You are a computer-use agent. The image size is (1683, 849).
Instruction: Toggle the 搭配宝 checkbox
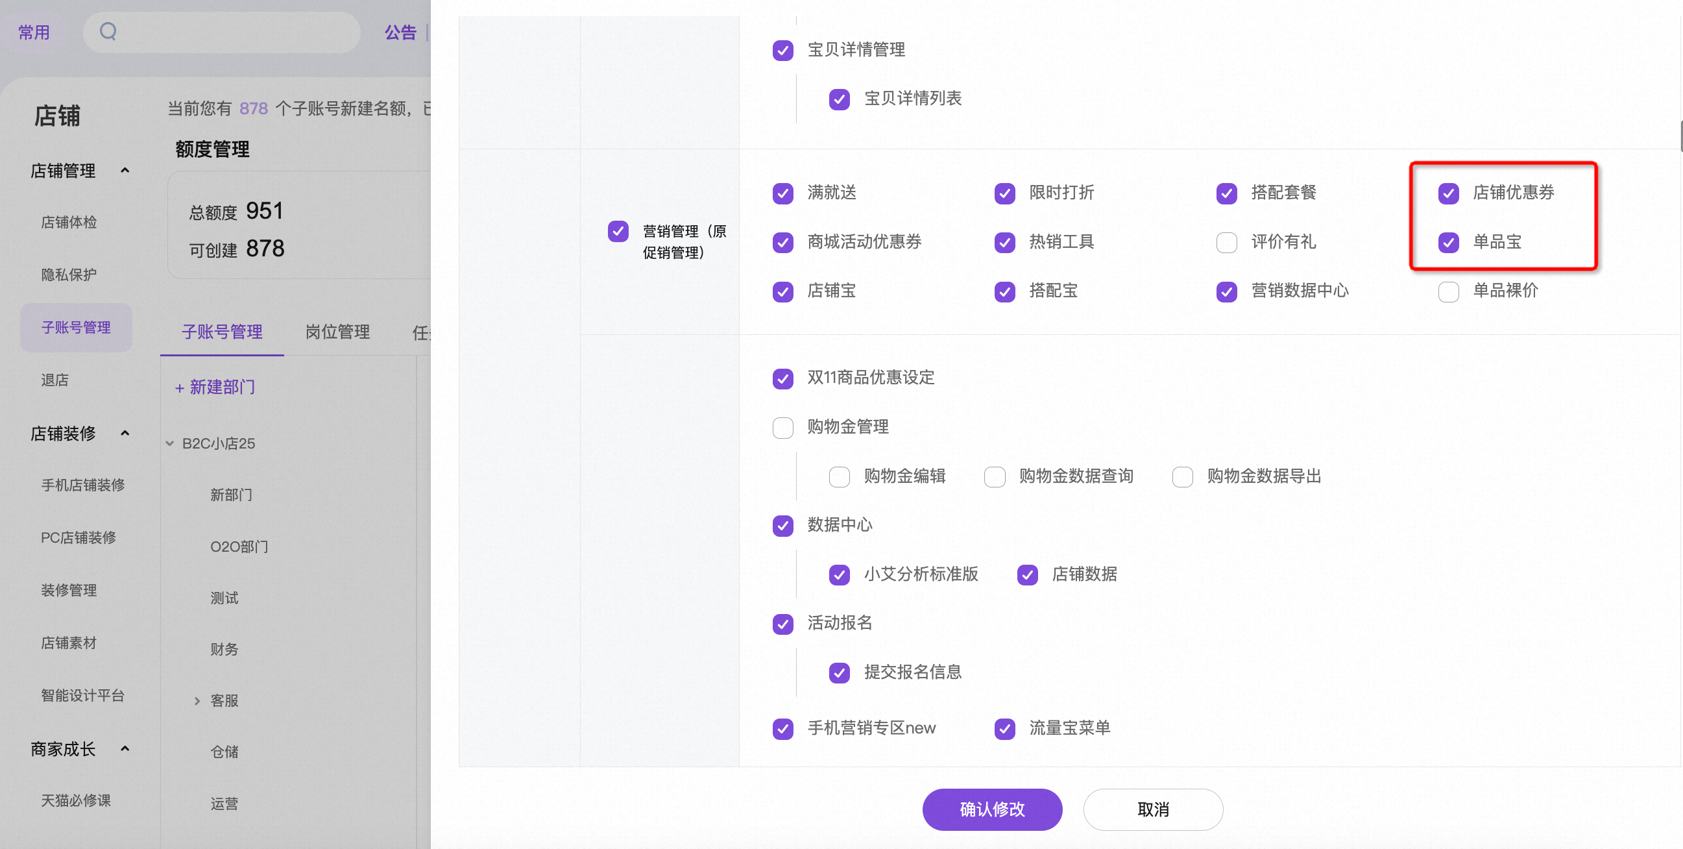pyautogui.click(x=1005, y=291)
